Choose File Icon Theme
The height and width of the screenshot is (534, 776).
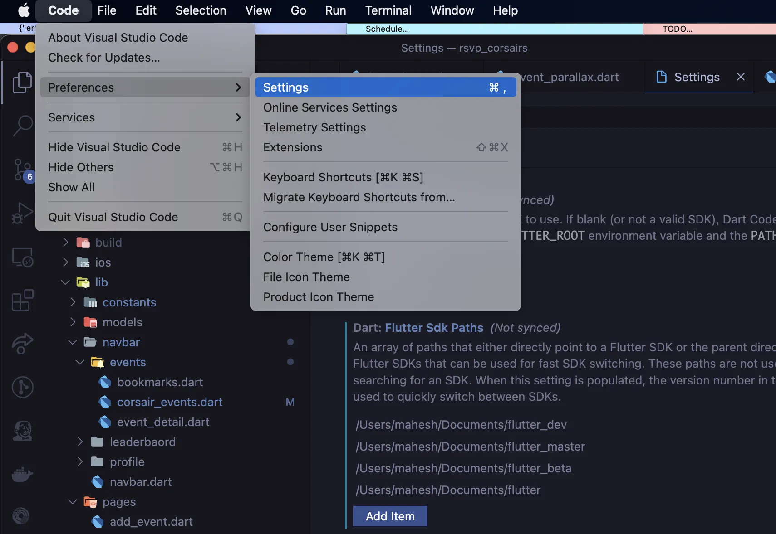(x=386, y=277)
